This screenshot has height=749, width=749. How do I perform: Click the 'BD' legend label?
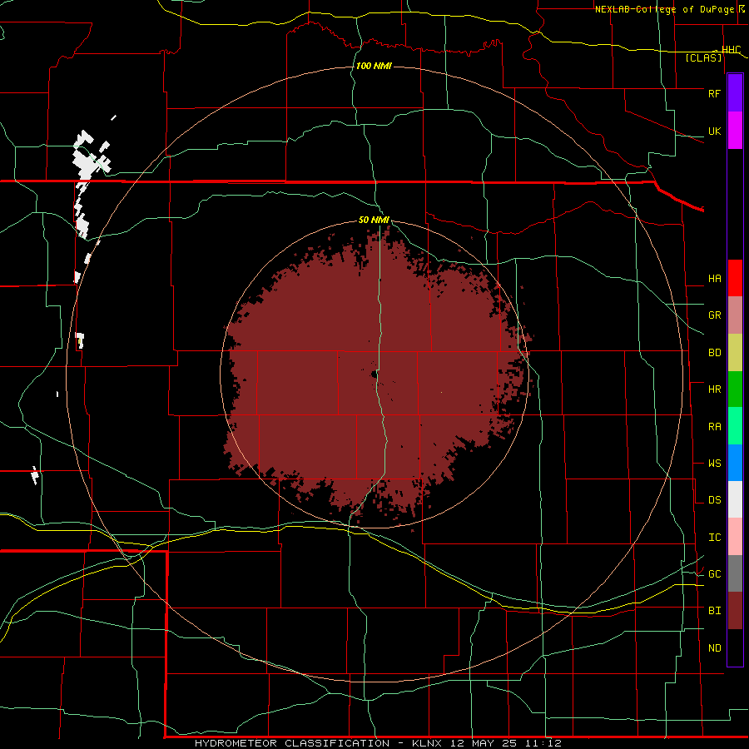[x=714, y=353]
